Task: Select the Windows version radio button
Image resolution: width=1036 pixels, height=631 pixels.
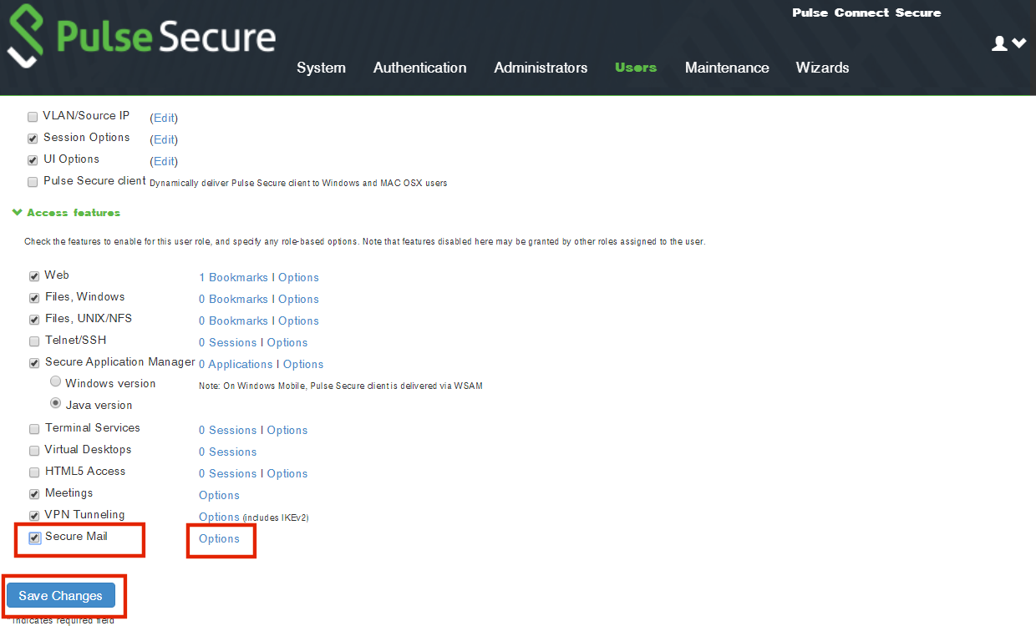Action: [x=56, y=382]
